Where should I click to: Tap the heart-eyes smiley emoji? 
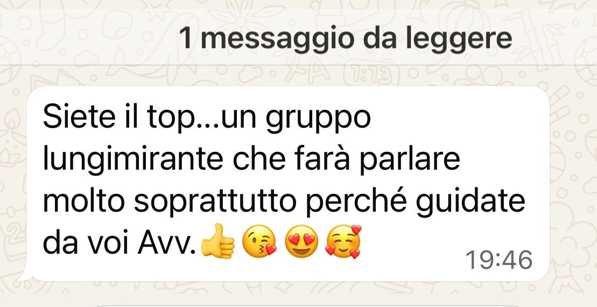click(x=301, y=241)
